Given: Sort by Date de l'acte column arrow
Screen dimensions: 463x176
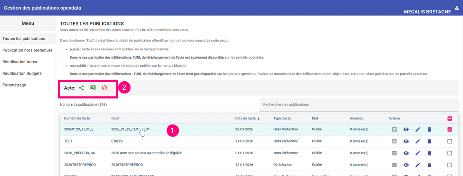Looking at the screenshot, I should click(258, 119).
